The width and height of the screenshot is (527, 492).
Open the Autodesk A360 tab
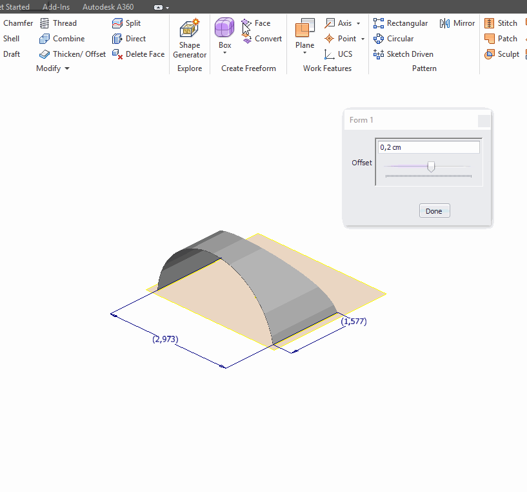[x=107, y=7]
